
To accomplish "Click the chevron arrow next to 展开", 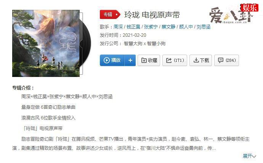I will tap(254, 156).
